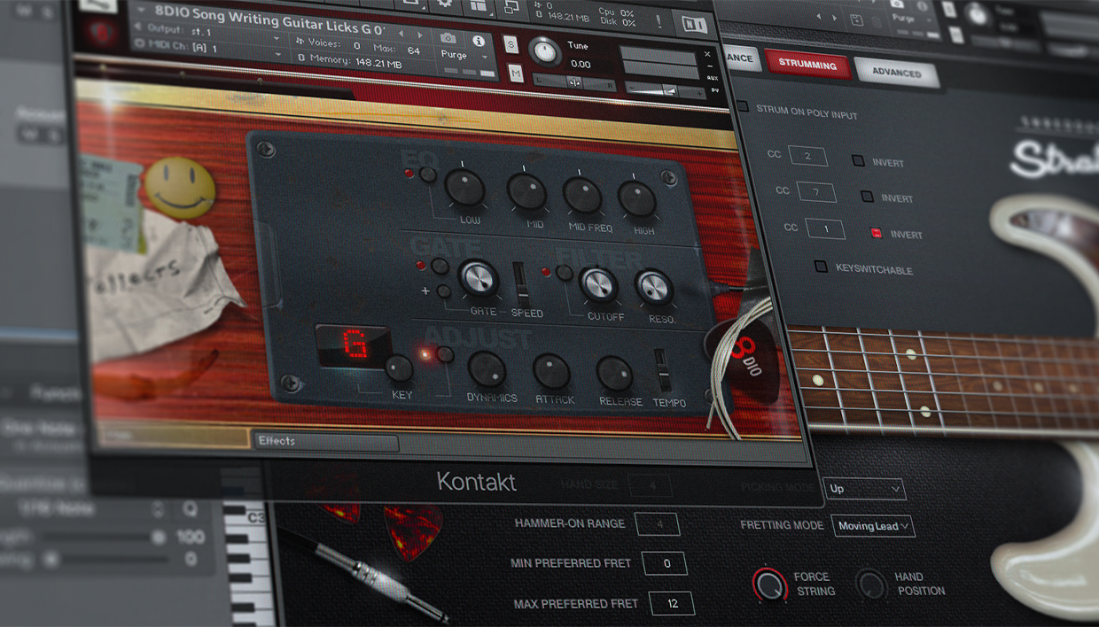Adjust the Gate Speed slider
Image resolution: width=1099 pixels, height=627 pixels.
click(x=523, y=285)
